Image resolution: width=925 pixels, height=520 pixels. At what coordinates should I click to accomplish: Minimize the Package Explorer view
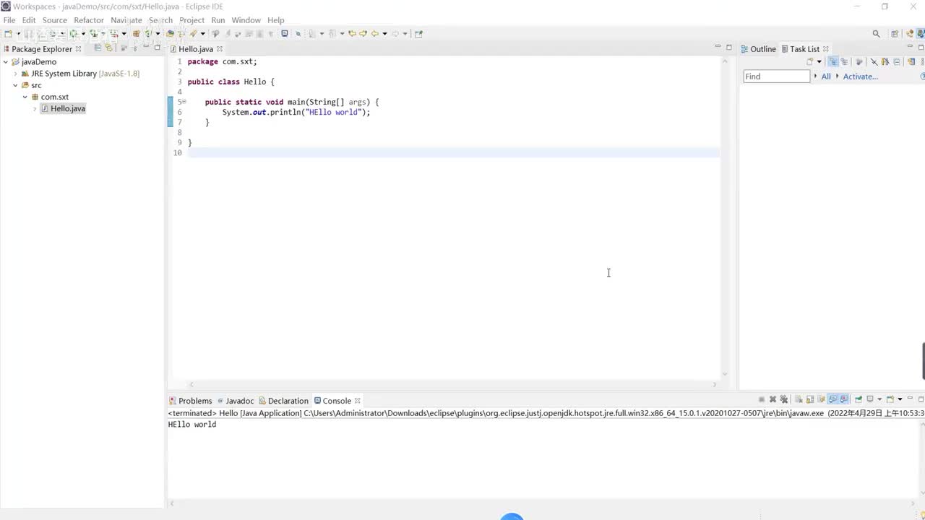click(x=145, y=47)
